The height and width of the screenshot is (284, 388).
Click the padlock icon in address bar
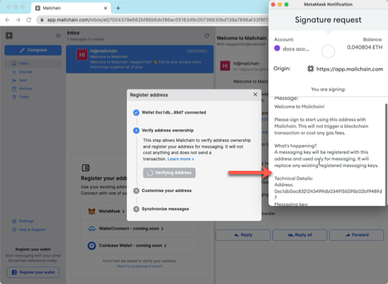[x=42, y=20]
